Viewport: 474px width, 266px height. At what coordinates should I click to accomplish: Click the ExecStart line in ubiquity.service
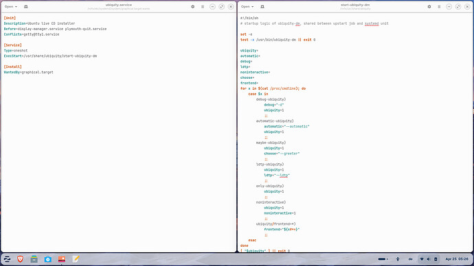click(50, 56)
